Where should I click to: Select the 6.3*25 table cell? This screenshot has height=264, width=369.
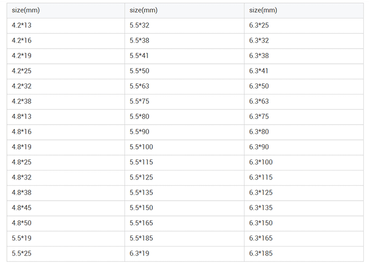(x=259, y=25)
